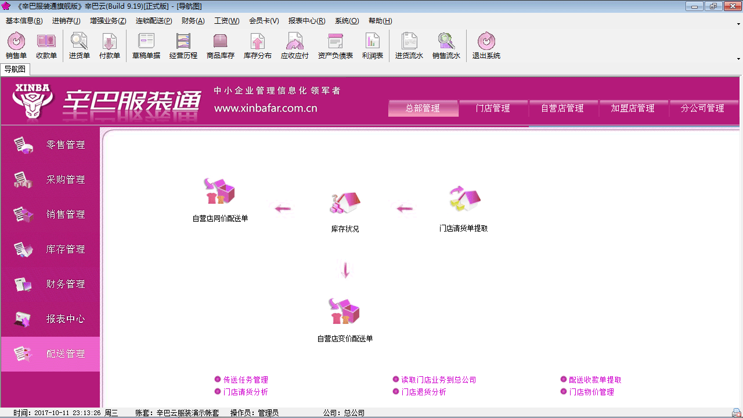743x418 pixels.
Task: Open the 基本信息(B) menu
Action: [24, 21]
